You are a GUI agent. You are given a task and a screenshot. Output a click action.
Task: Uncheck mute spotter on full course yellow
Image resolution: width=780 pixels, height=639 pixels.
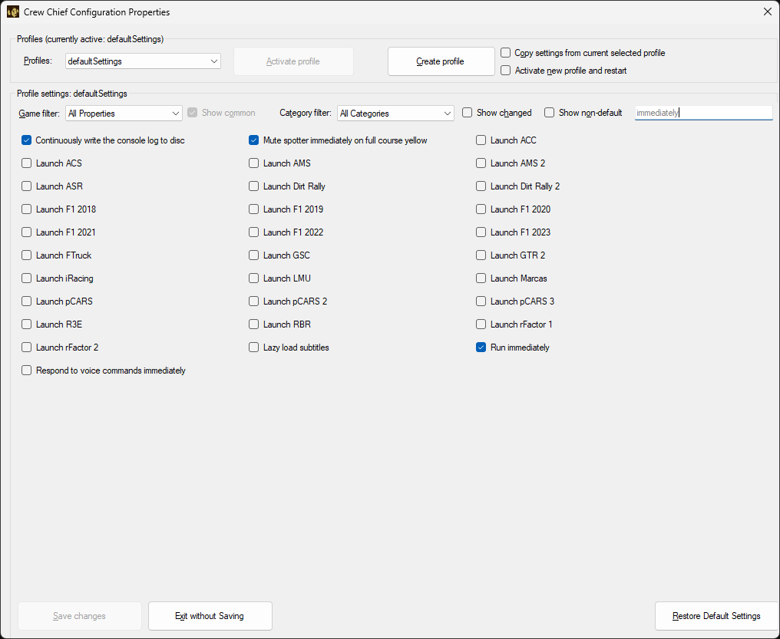click(x=253, y=140)
